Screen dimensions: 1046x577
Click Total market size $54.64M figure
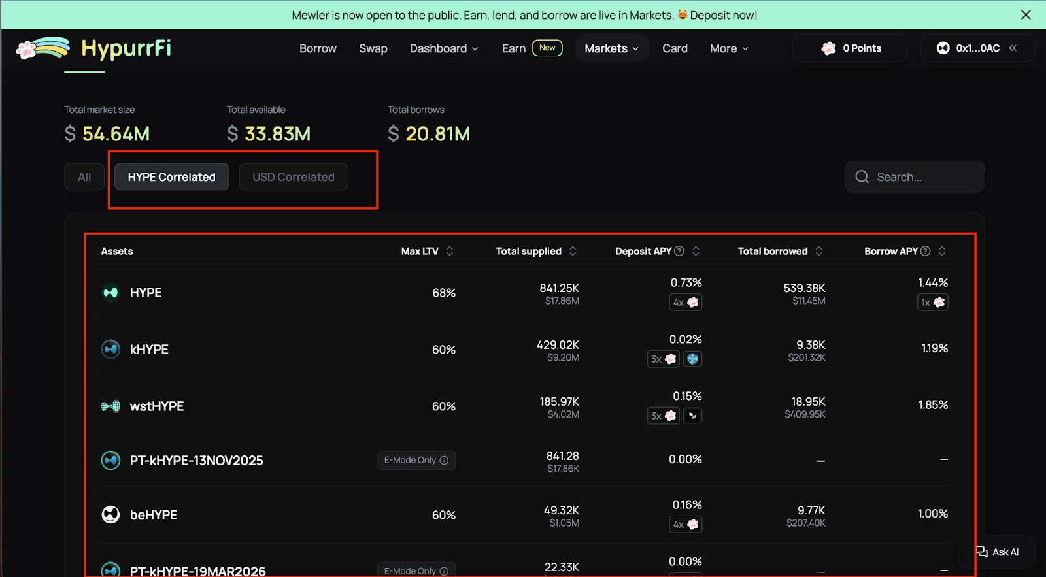pyautogui.click(x=107, y=134)
